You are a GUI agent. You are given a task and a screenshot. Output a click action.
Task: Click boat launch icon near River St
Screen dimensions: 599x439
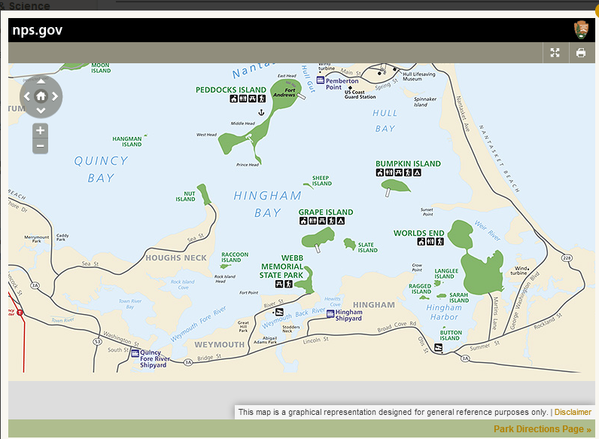[x=280, y=312]
